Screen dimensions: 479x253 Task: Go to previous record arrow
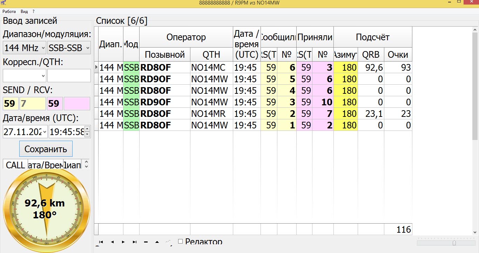click(x=112, y=242)
